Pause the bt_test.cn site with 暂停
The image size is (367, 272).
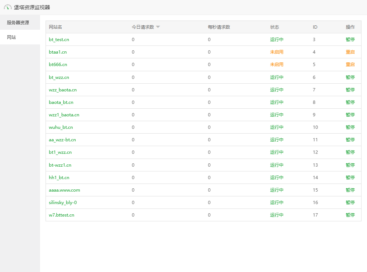350,40
